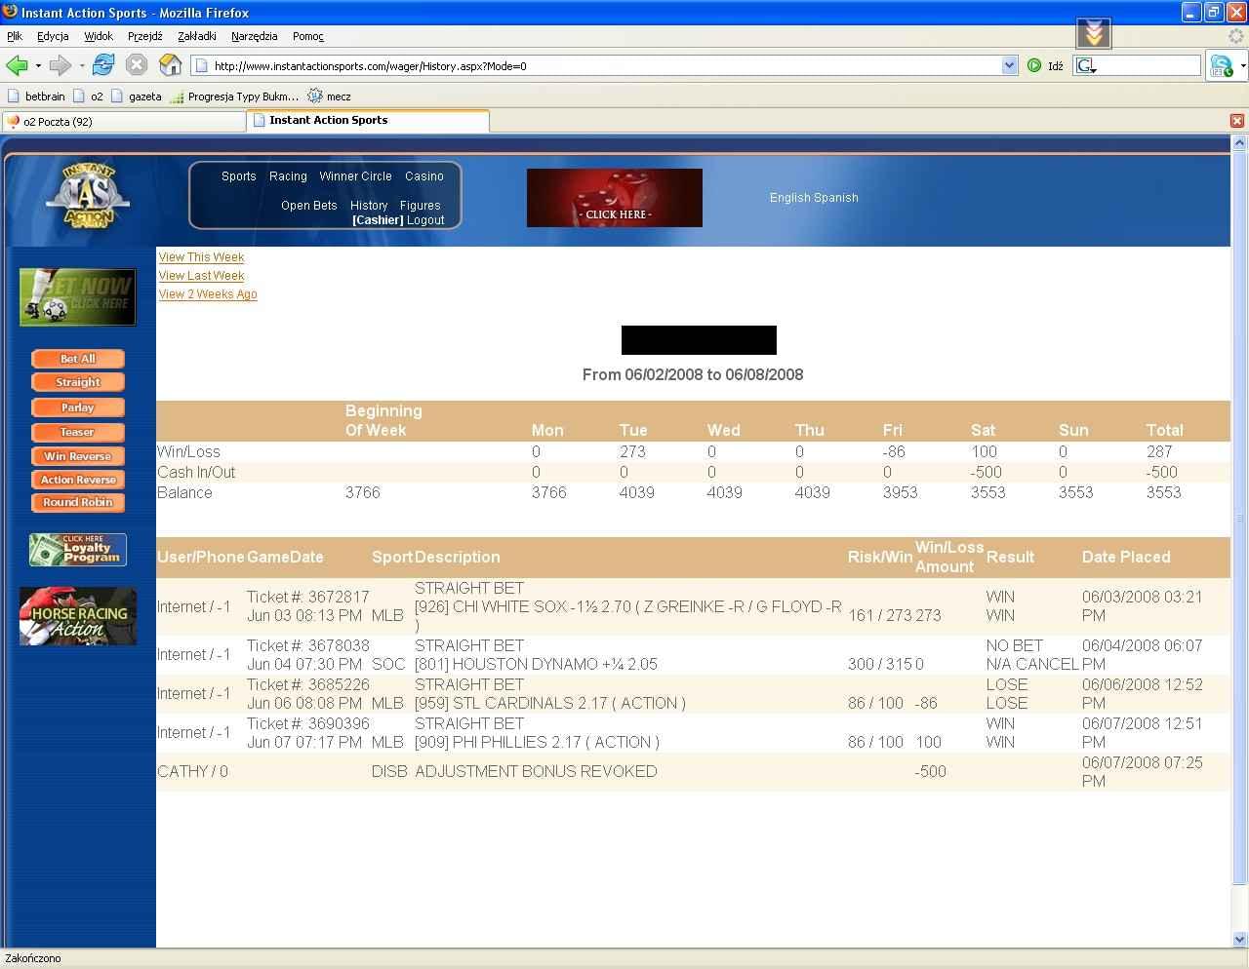The height and width of the screenshot is (969, 1249).
Task: Expand the Skype toolbar dropdown arrow
Action: pos(1242,65)
